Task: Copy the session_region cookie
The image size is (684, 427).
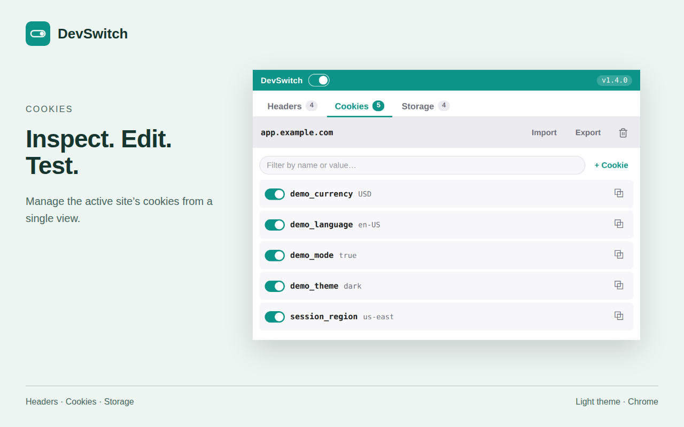Action: click(x=619, y=316)
